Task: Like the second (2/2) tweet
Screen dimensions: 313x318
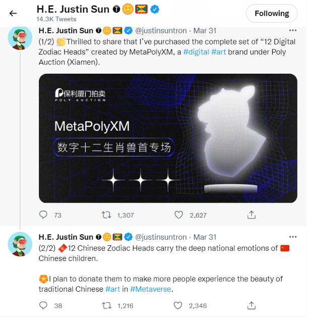Action: click(x=178, y=305)
